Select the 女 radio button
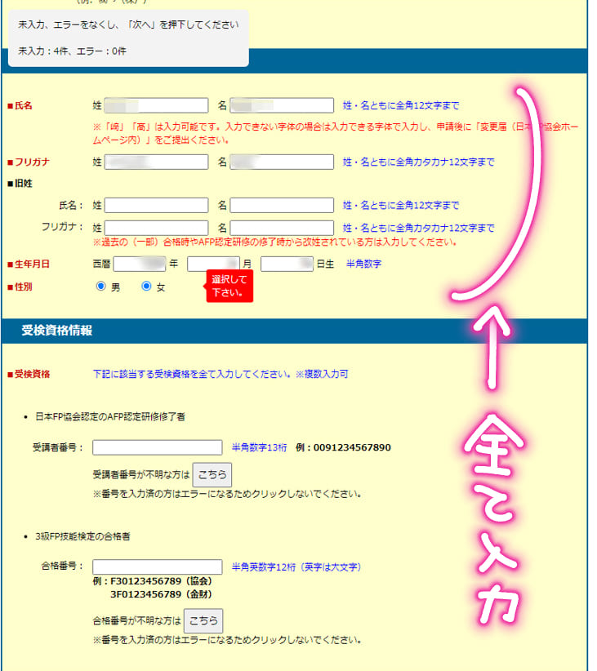This screenshot has height=671, width=597. click(x=147, y=287)
